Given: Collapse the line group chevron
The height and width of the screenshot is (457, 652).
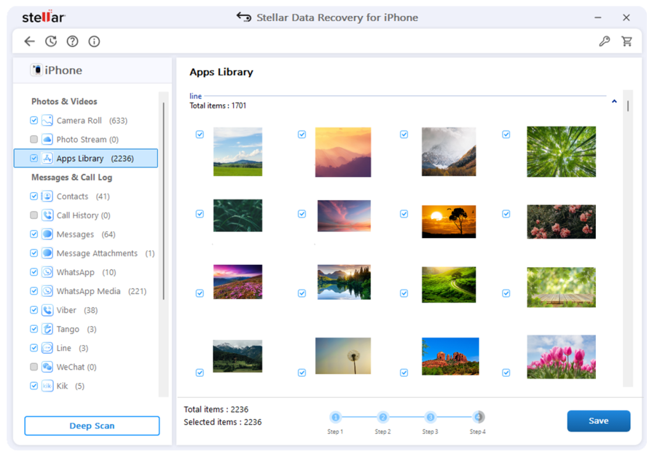Looking at the screenshot, I should (614, 101).
